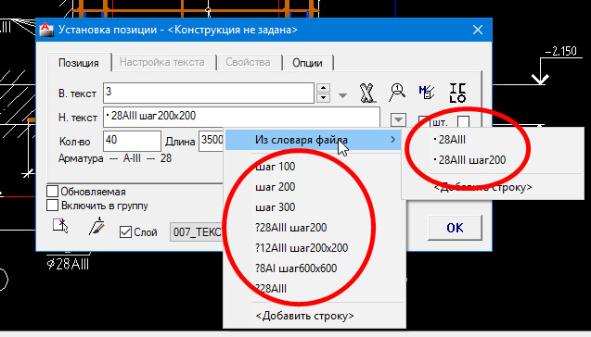
Task: Increase В. текст value with up spinner
Action: pos(324,88)
